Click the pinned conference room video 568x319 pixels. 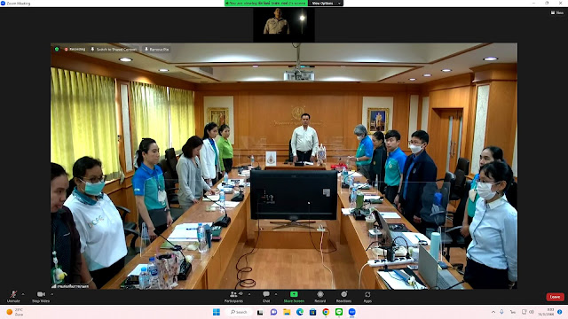pos(284,166)
